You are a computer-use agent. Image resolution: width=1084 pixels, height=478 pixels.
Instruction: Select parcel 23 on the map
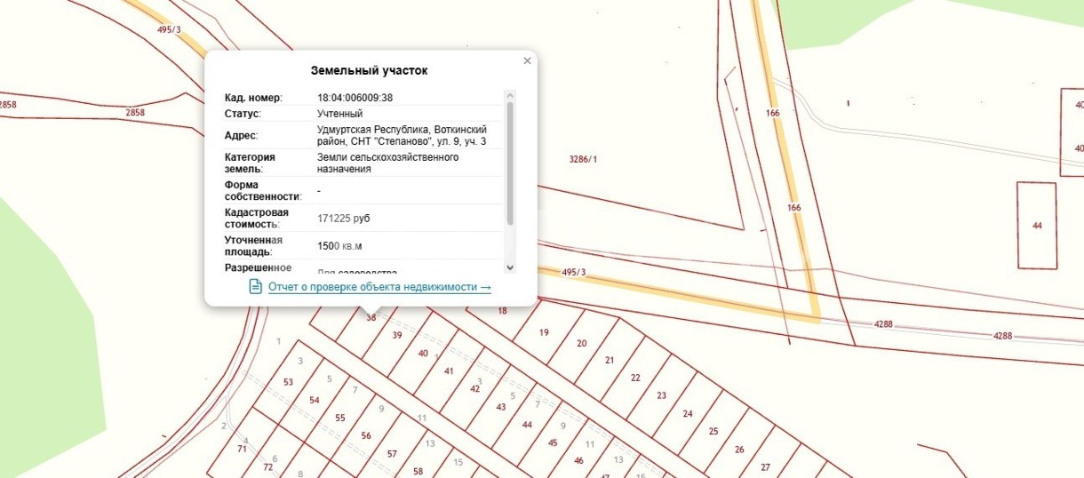pyautogui.click(x=661, y=395)
